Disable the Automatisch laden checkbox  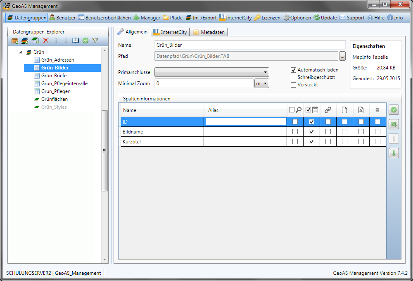point(294,70)
